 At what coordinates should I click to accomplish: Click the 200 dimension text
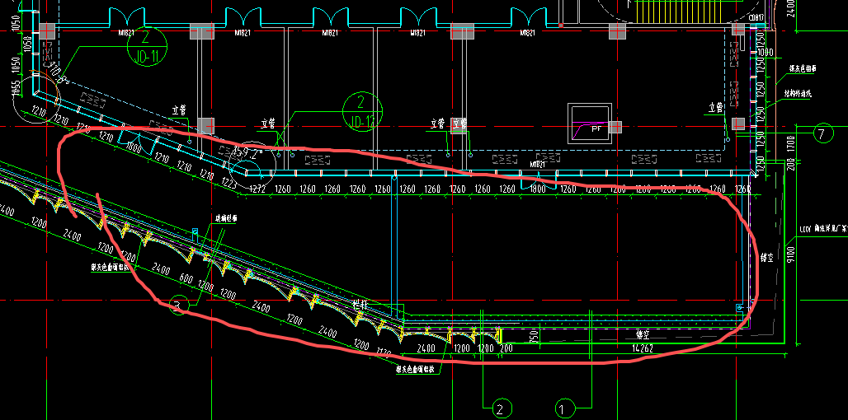point(506,348)
